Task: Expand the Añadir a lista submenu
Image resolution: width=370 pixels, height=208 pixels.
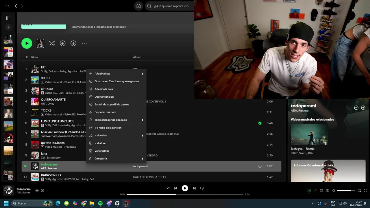Action: point(116,74)
